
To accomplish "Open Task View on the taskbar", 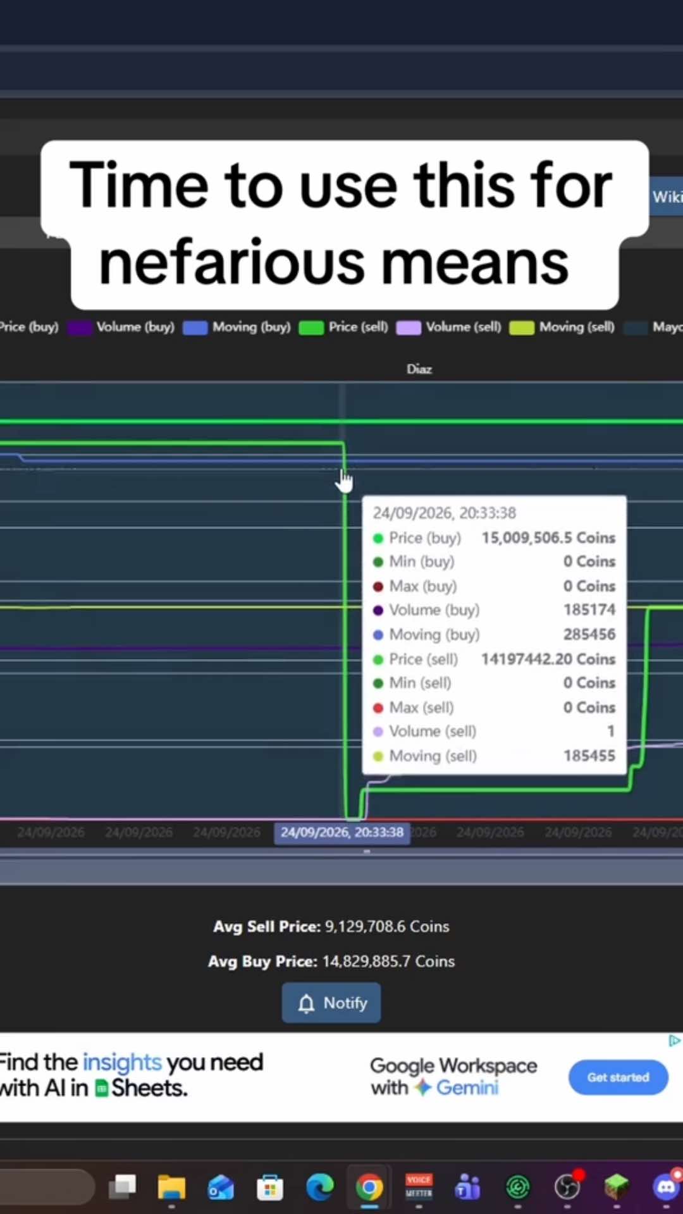I will click(123, 1187).
